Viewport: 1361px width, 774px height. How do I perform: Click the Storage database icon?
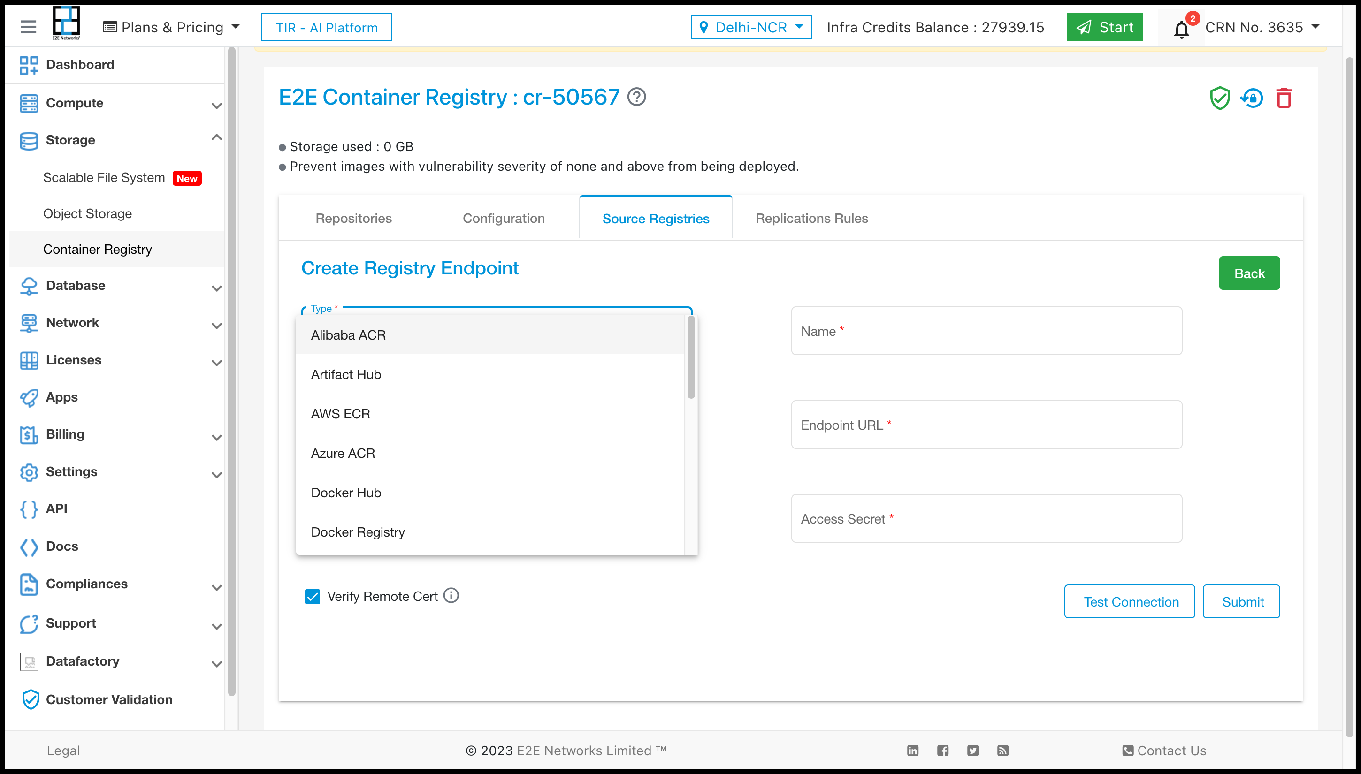click(29, 140)
